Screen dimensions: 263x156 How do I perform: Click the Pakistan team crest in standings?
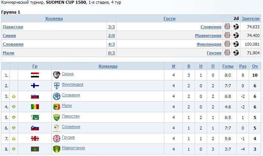[57, 117]
